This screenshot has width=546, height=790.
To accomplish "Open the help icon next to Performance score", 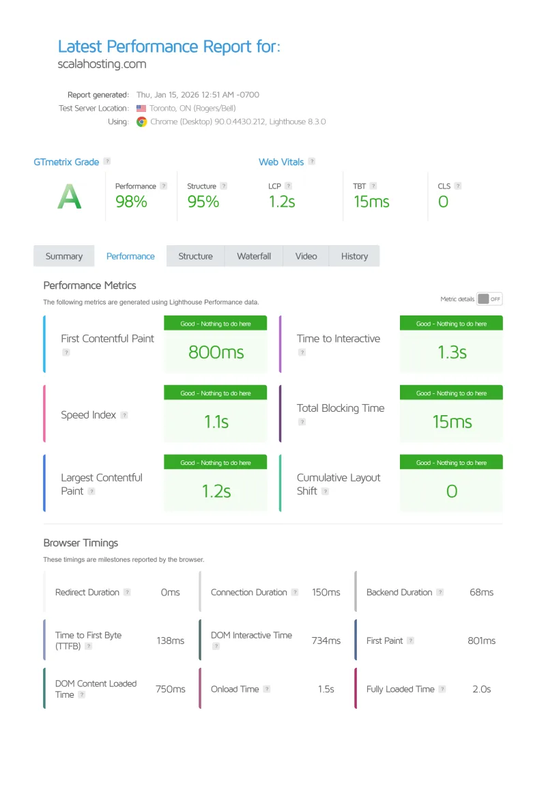I will [163, 186].
